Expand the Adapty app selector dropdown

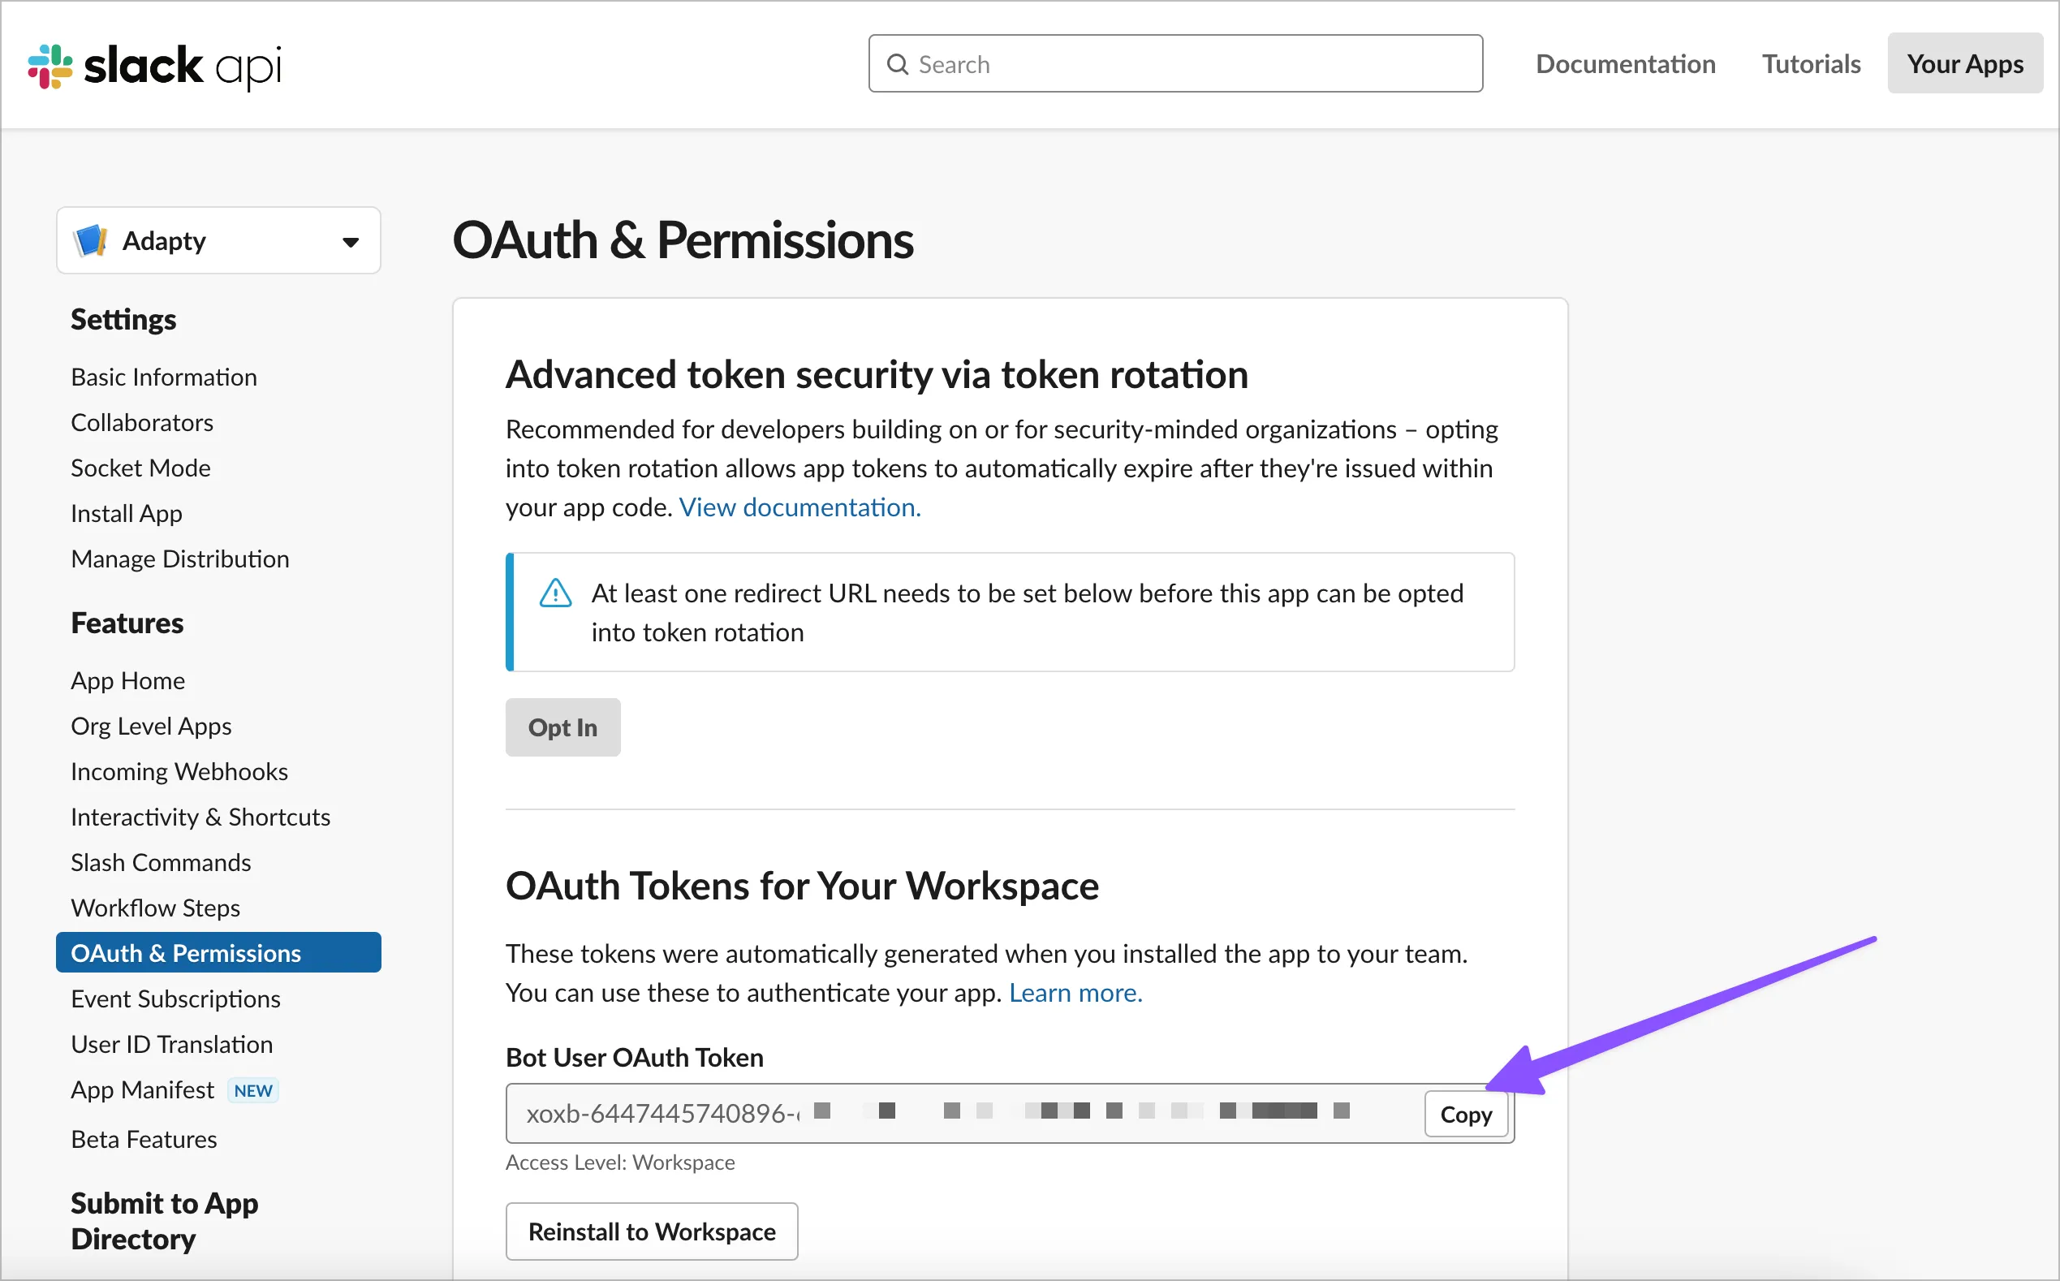[x=350, y=242]
